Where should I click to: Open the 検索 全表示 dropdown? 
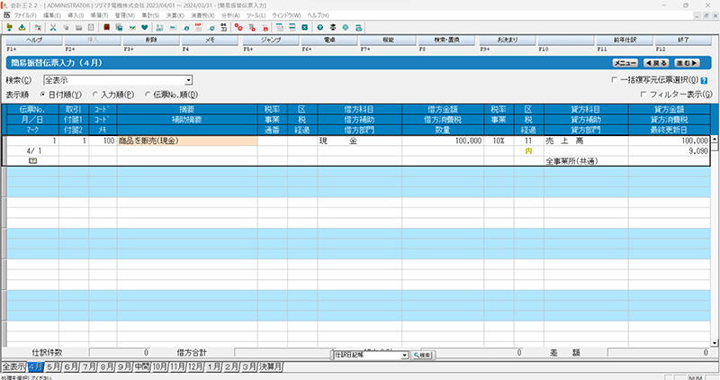[189, 80]
